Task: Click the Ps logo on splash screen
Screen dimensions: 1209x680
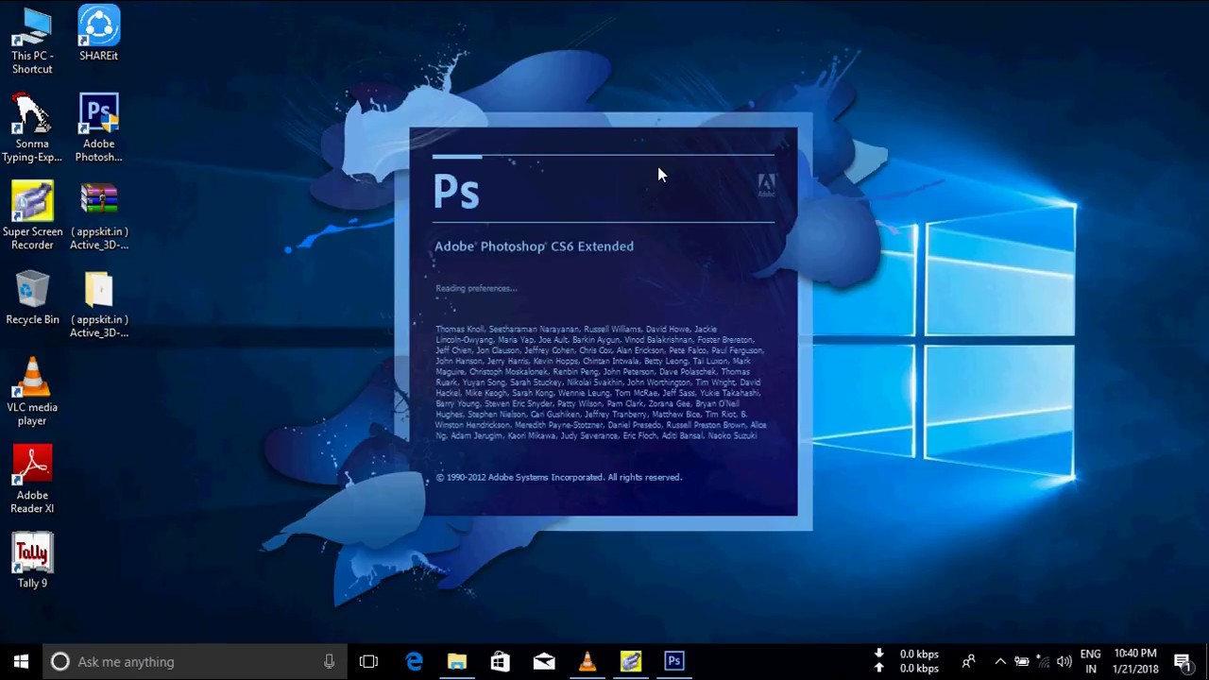Action: (x=456, y=191)
